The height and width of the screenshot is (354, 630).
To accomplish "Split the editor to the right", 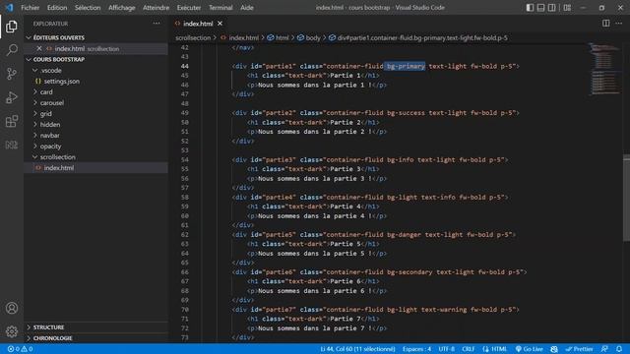I will tap(606, 24).
